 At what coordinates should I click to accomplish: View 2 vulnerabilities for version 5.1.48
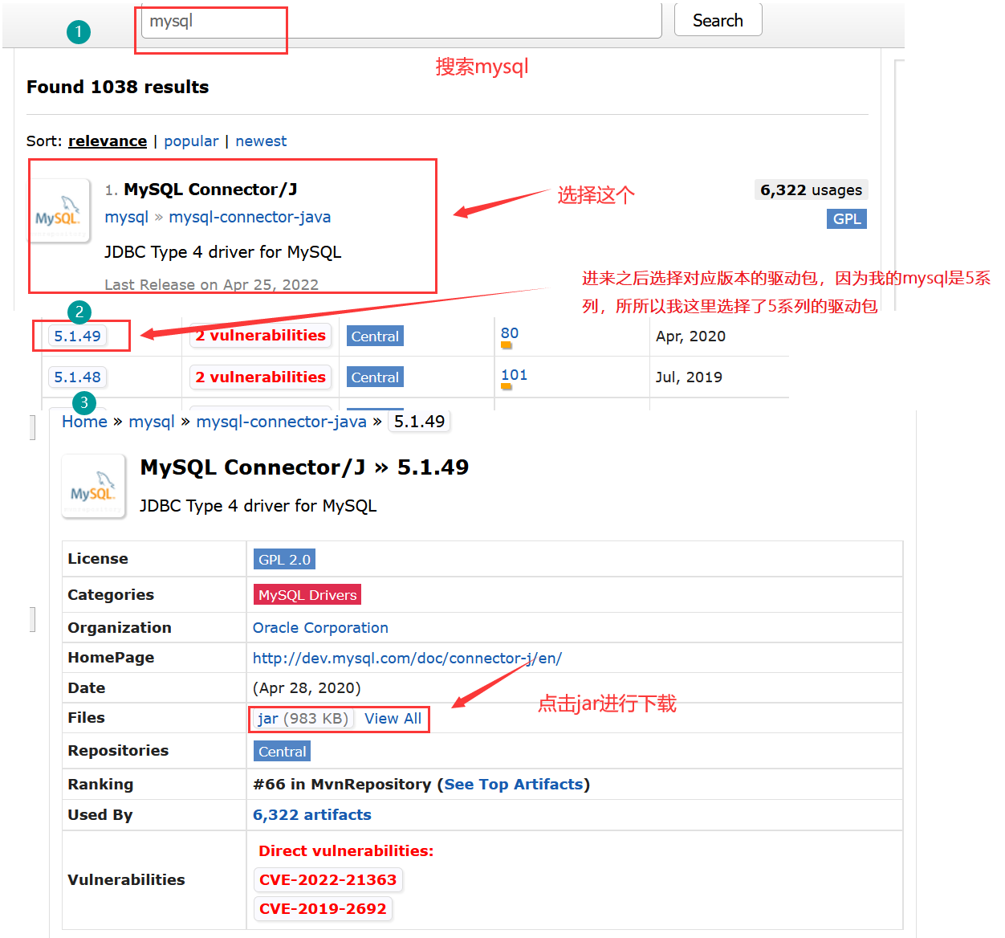coord(261,377)
